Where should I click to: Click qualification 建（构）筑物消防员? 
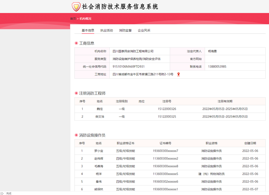211,174
